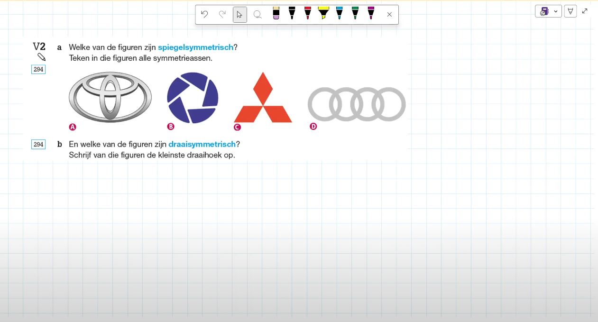Toggle the drawing pen button
Viewport: 598px width, 322px height.
point(570,11)
